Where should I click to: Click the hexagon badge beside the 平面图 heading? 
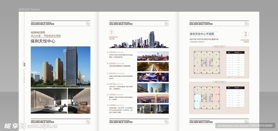coord(245,34)
